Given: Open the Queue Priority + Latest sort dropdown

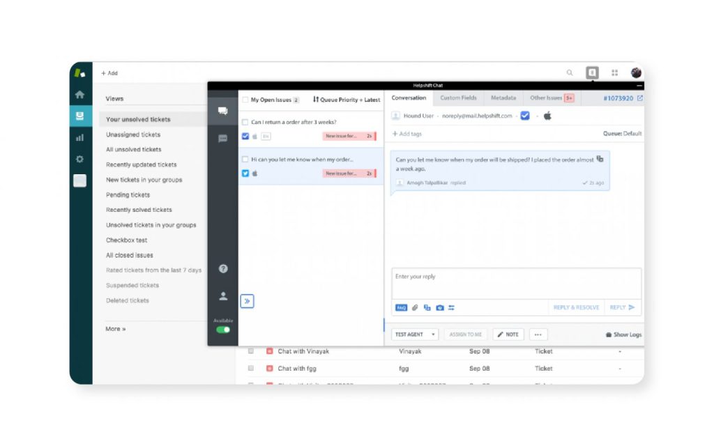Looking at the screenshot, I should (347, 100).
